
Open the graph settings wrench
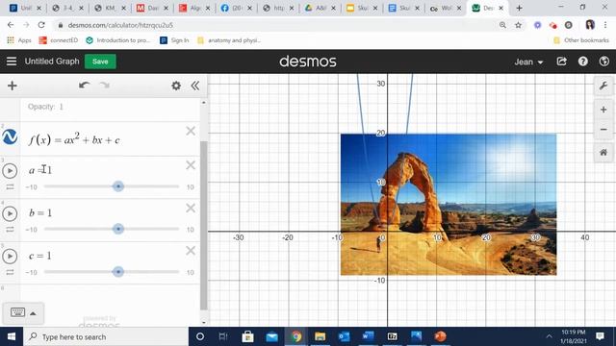pyautogui.click(x=603, y=86)
